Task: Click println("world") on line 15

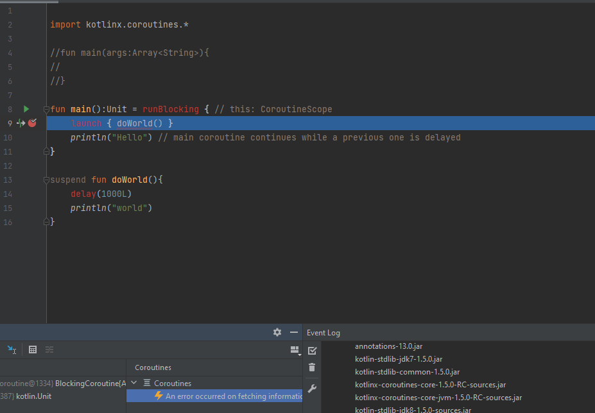Action: 111,208
